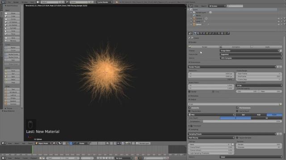Add a Hemi lamp
The width and height of the screenshot is (286, 160).
pyautogui.click(x=12, y=80)
